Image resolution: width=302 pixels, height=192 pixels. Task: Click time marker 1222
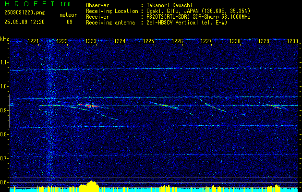point(62,41)
